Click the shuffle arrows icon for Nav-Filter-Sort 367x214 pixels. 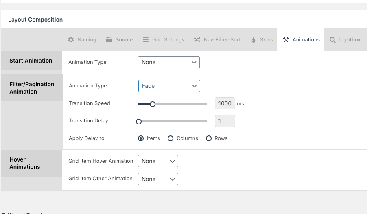point(197,39)
